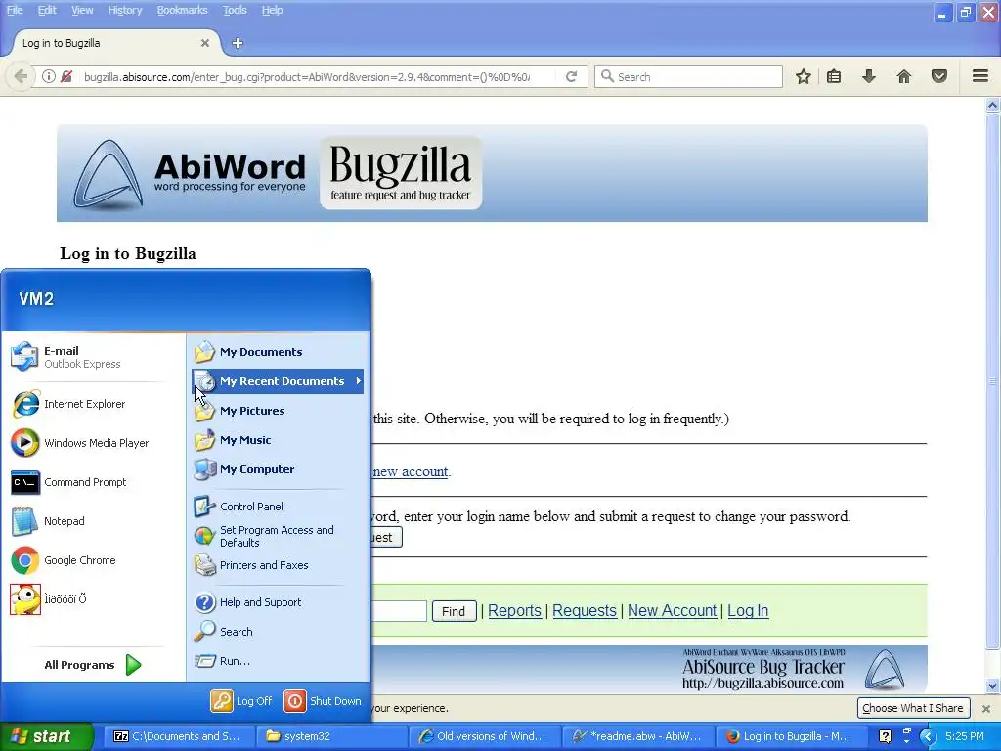1001x751 pixels.
Task: Click the AbiSource Bug Tracker footer banner
Action: click(649, 669)
